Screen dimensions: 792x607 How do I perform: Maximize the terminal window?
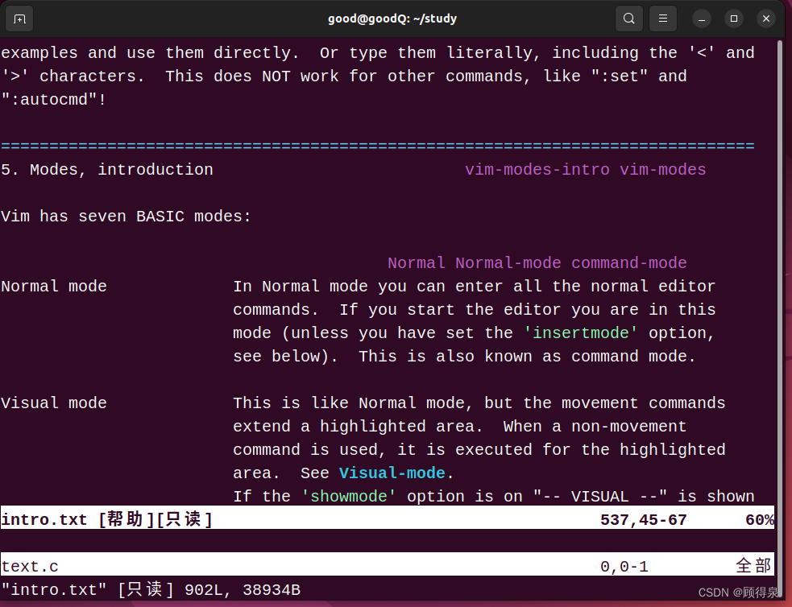point(733,18)
